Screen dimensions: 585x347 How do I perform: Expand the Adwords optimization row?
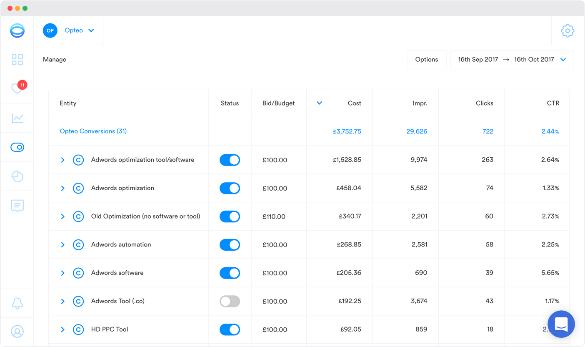63,188
